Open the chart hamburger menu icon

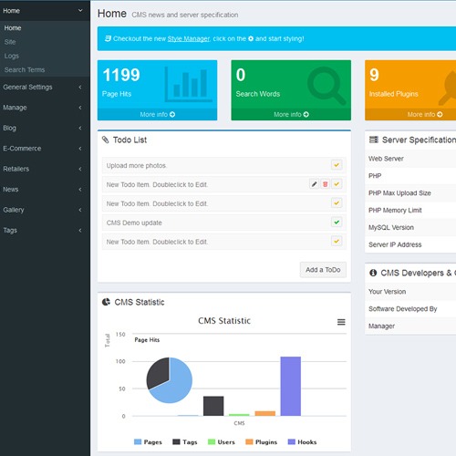click(x=341, y=322)
